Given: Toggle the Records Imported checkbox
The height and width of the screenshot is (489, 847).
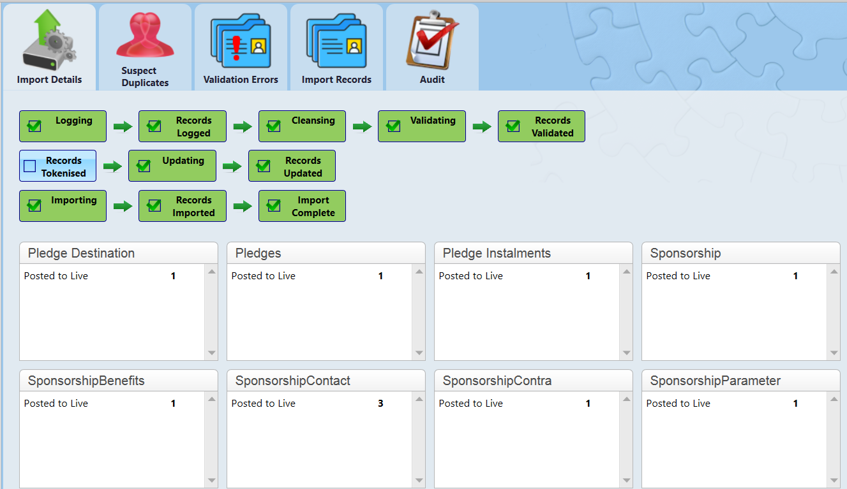Looking at the screenshot, I should click(x=154, y=205).
